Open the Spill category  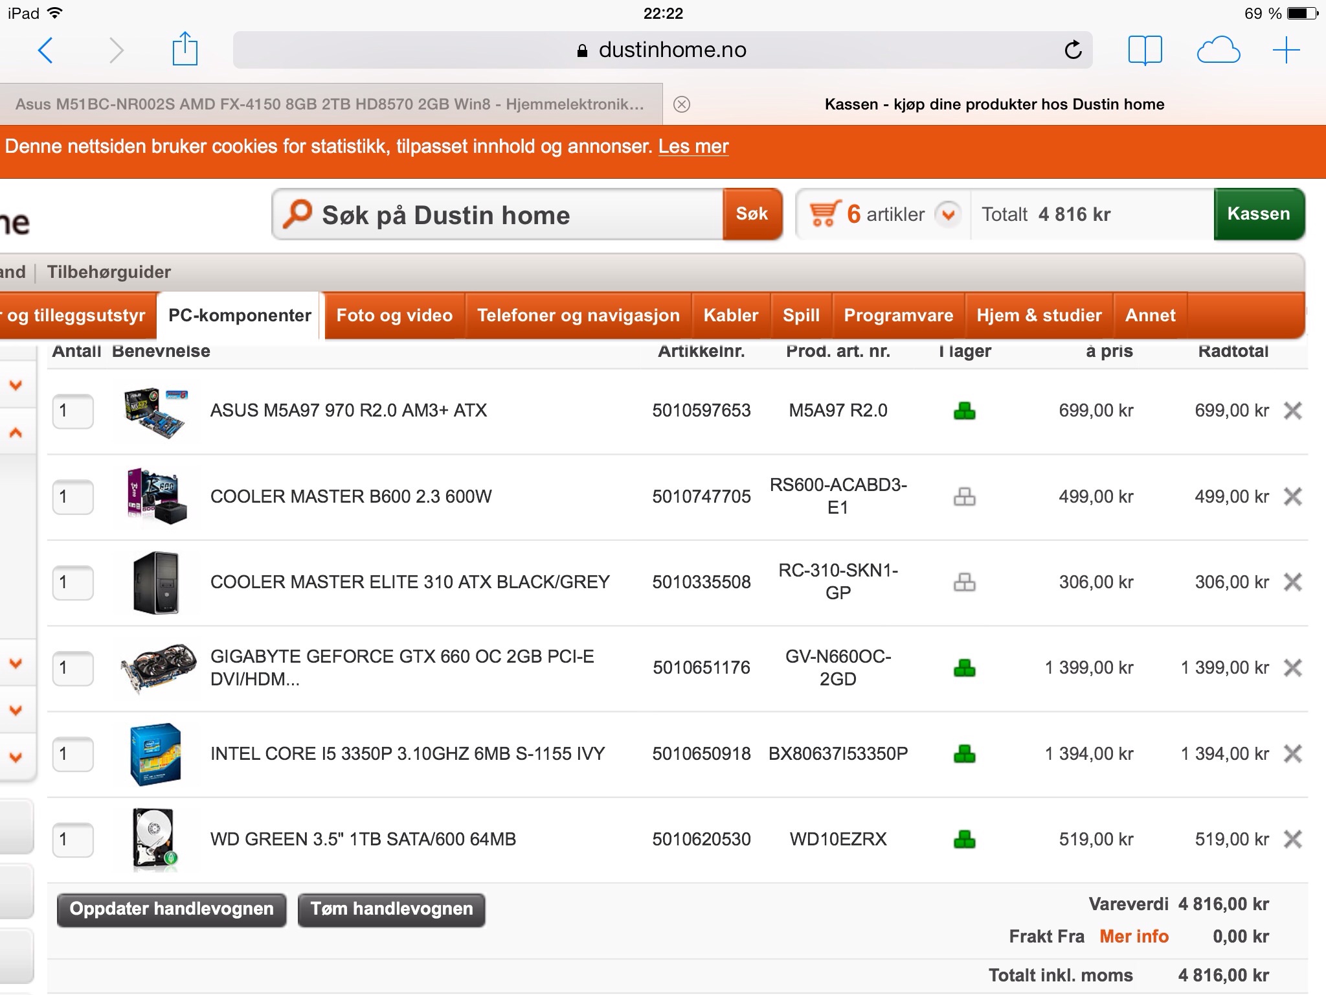[x=801, y=315]
